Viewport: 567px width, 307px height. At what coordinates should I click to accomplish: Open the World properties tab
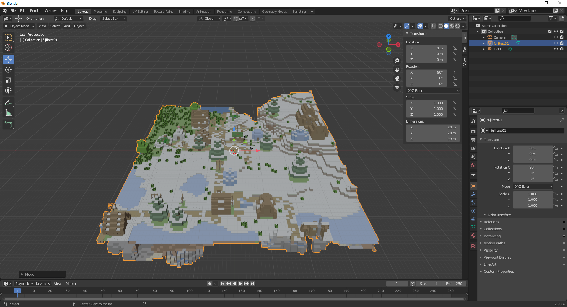(x=473, y=165)
